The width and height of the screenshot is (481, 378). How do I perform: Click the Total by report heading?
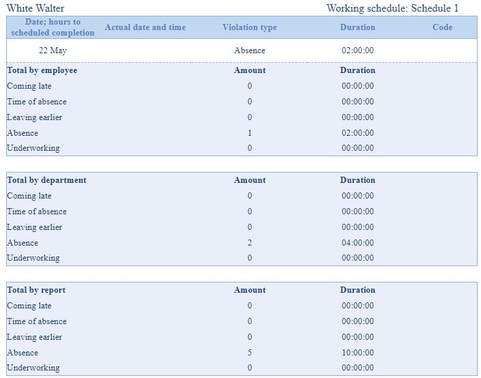[36, 290]
